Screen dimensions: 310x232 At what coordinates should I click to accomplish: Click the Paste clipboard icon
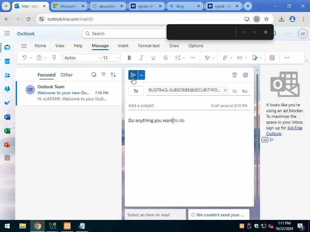39,58
